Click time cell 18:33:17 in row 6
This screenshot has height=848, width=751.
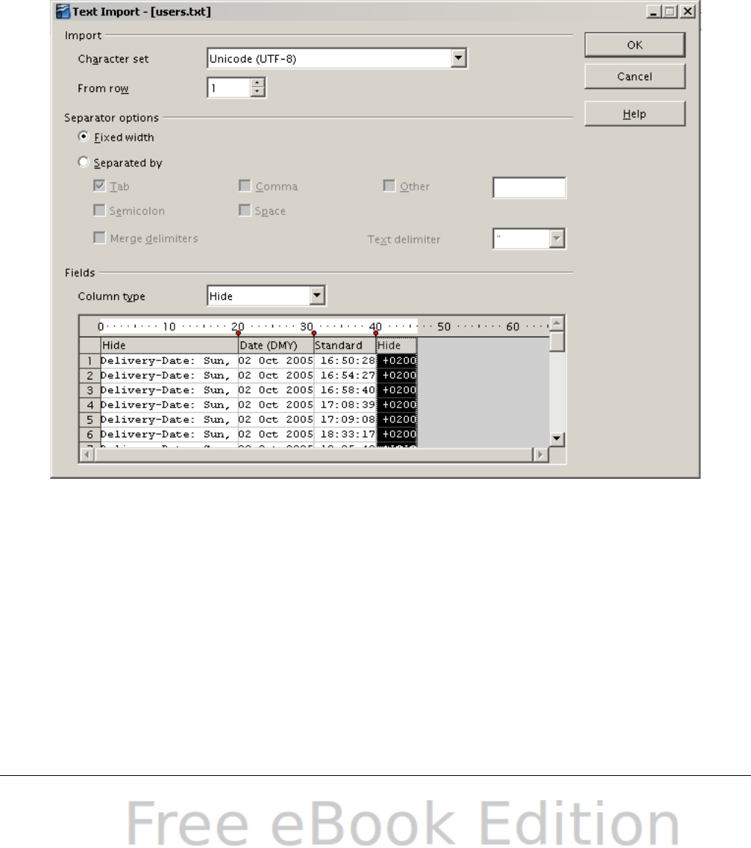click(345, 434)
